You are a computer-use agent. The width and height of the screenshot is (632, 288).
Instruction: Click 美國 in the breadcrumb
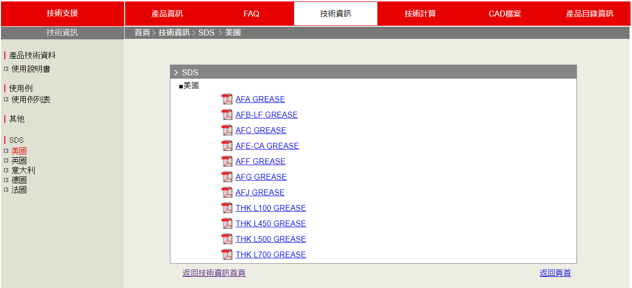click(x=233, y=33)
